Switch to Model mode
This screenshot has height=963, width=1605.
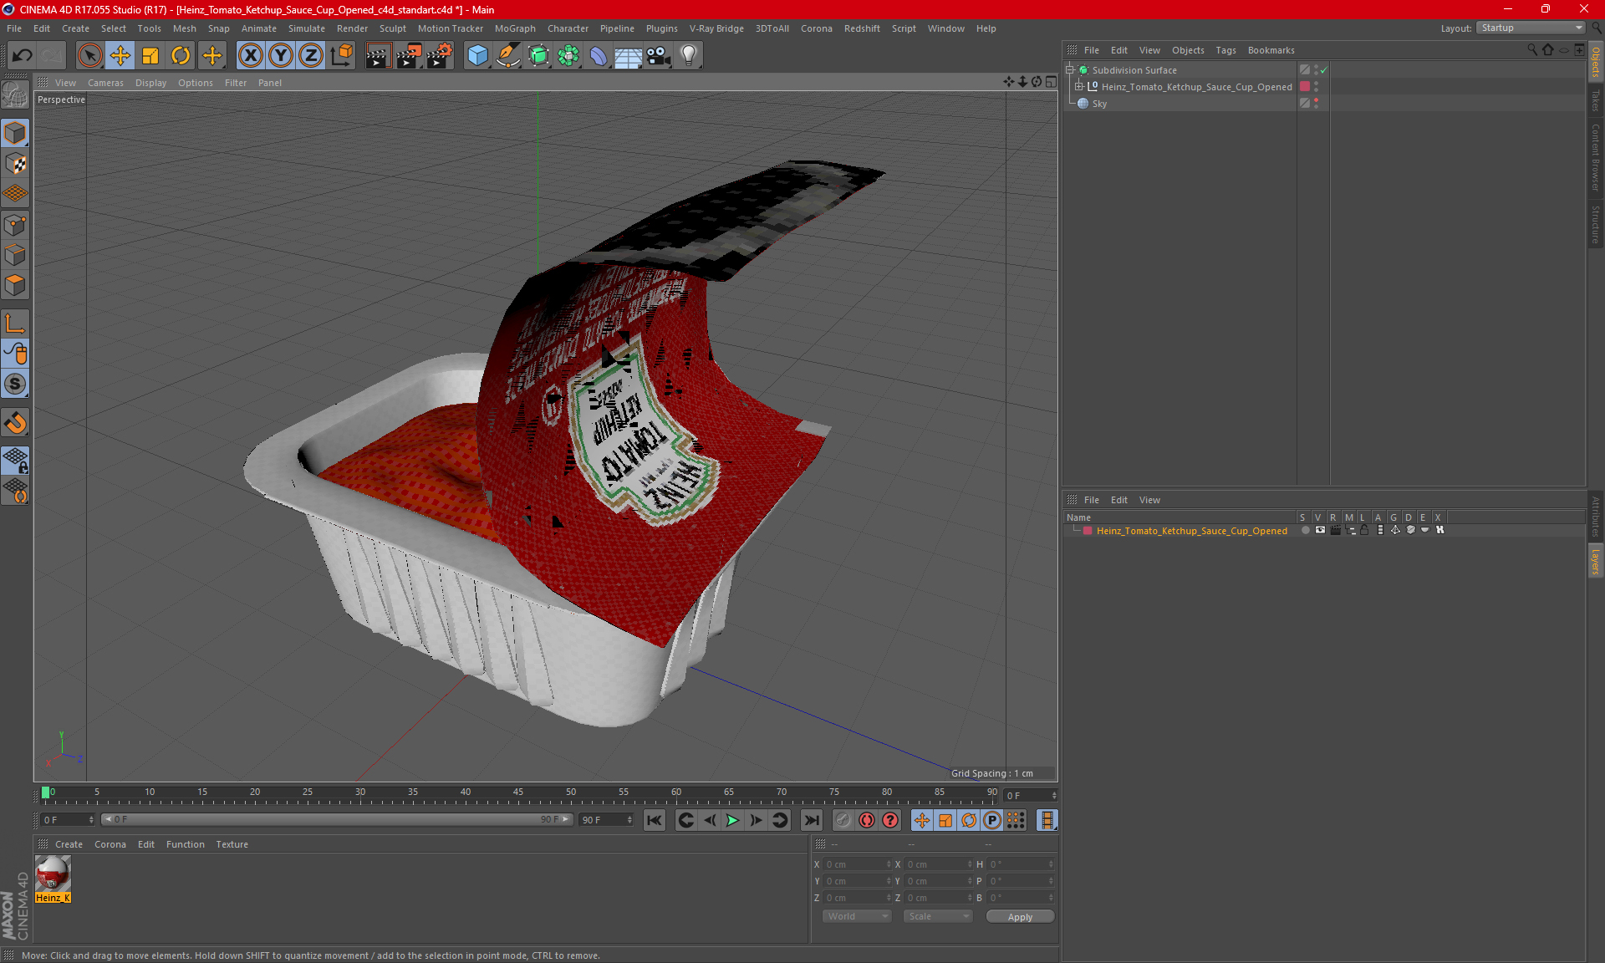click(x=15, y=133)
